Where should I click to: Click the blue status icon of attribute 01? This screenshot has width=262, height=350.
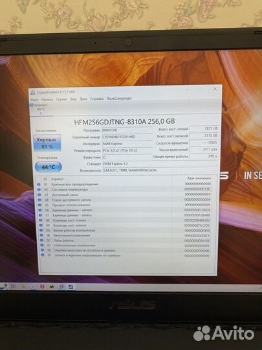click(x=39, y=184)
